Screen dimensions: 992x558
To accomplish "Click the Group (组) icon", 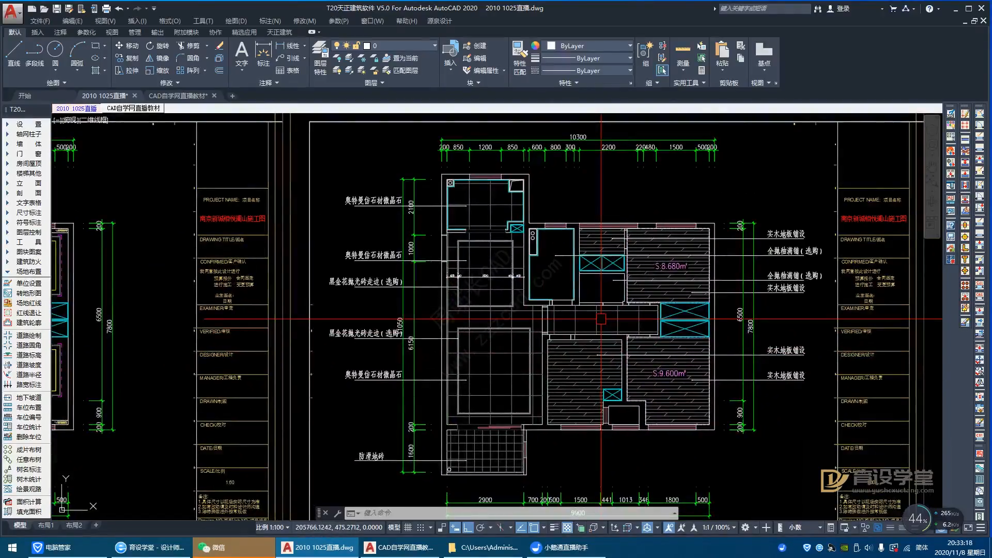I will click(645, 54).
